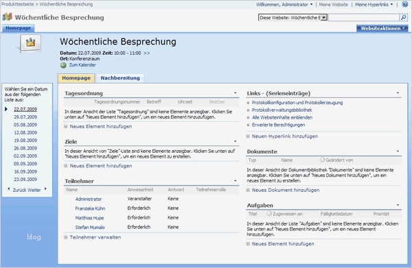
Task: Select meeting date 16.09.2009
Action: coord(25,171)
